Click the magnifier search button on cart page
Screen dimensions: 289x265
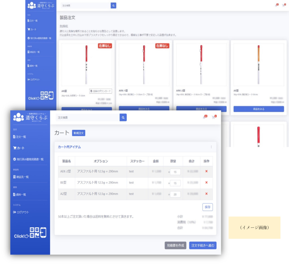pos(123,118)
